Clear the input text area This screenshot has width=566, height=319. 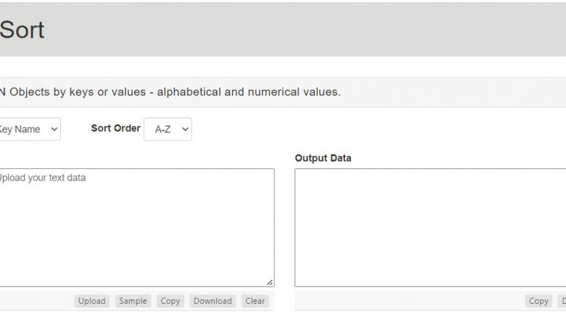(x=255, y=301)
